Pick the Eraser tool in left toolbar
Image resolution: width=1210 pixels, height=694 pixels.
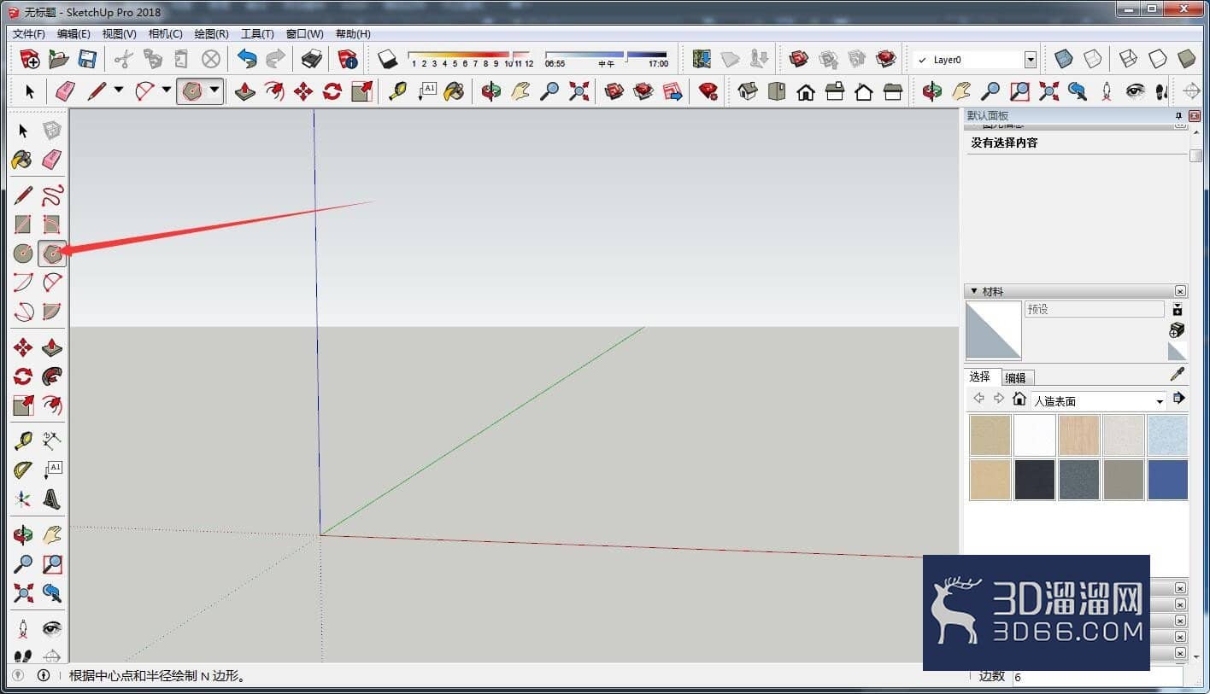52,159
